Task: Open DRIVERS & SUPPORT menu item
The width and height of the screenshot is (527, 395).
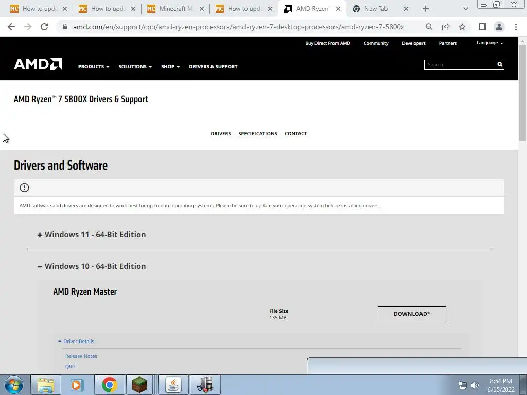Action: click(213, 66)
